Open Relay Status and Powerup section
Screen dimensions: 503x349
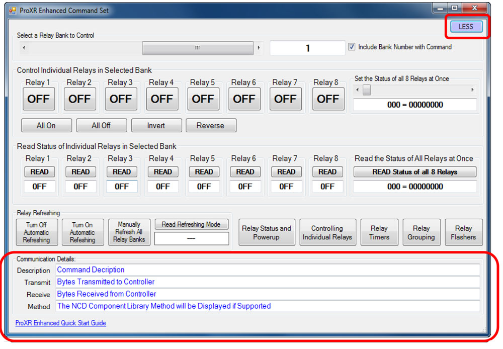[267, 232]
